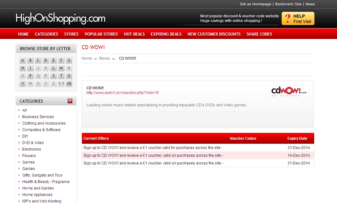Browse stores by letter V
Screen dimensions: 337x204
tap(23, 83)
